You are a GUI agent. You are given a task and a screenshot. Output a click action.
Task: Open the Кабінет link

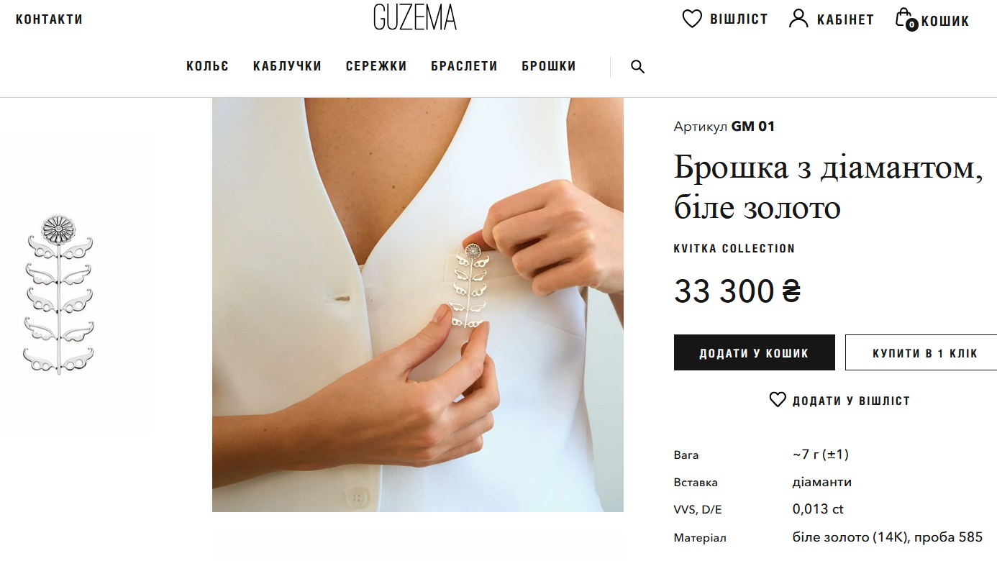[x=845, y=20]
